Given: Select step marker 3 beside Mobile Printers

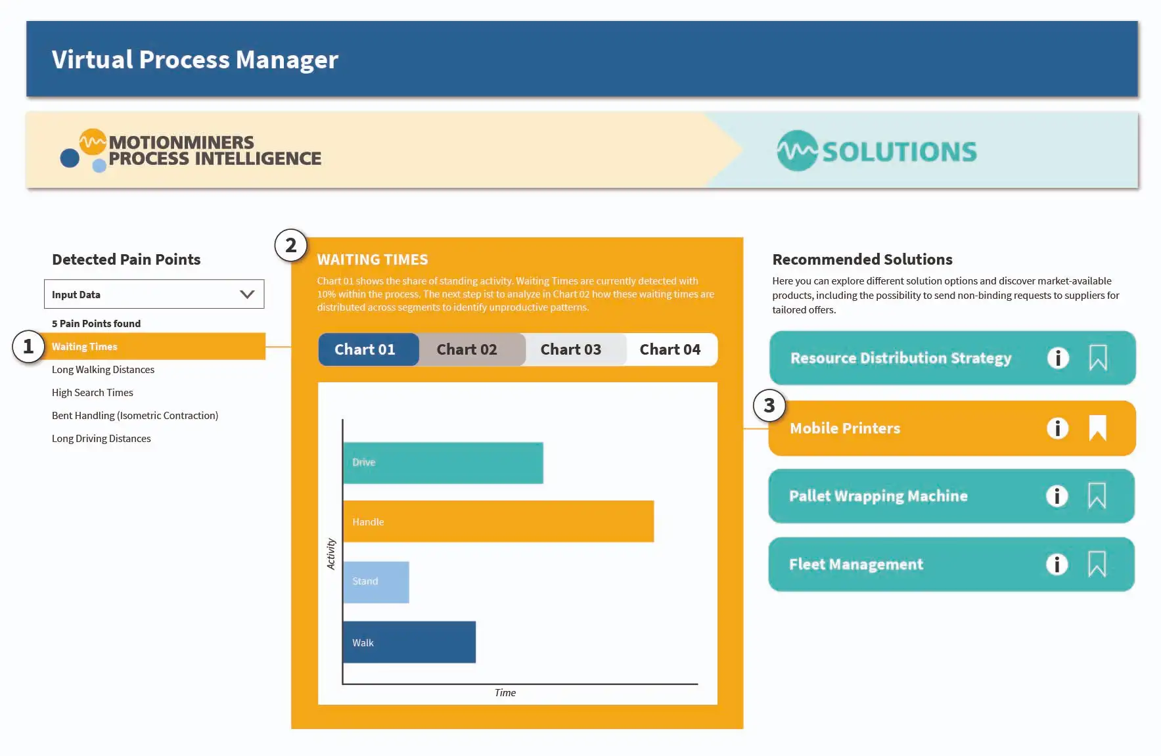Looking at the screenshot, I should pos(769,406).
